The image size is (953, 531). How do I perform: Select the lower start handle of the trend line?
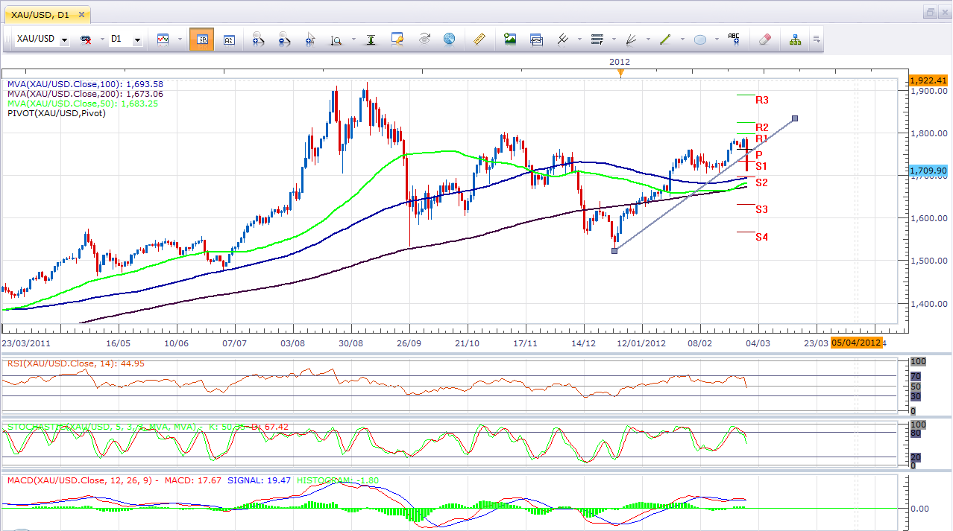click(614, 251)
